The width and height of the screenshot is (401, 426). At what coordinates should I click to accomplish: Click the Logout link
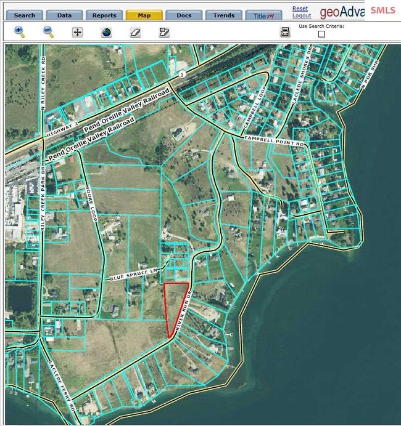(302, 16)
